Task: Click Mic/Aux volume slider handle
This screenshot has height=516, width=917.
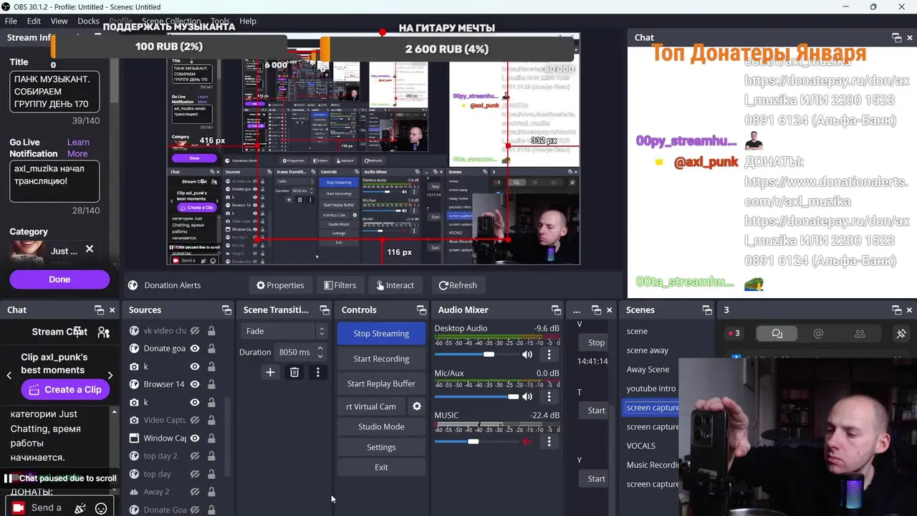Action: 513,396
